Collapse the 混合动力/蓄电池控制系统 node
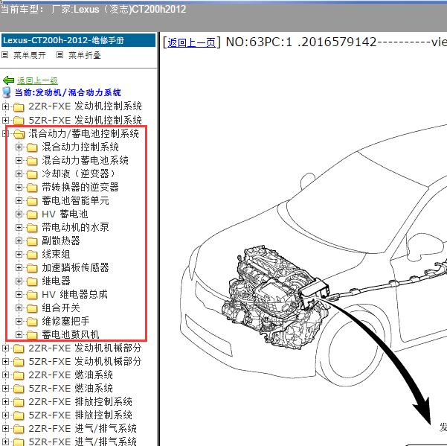The width and height of the screenshot is (447, 446). (5, 133)
